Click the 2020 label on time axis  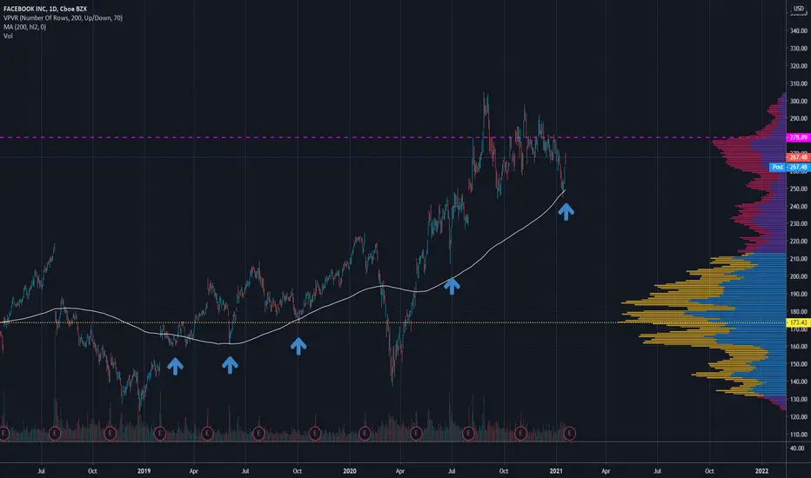350,471
